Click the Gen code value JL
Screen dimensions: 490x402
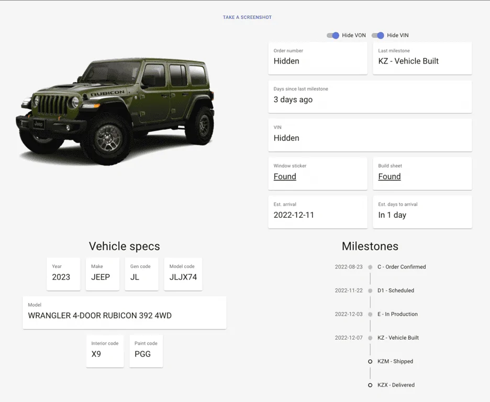135,277
